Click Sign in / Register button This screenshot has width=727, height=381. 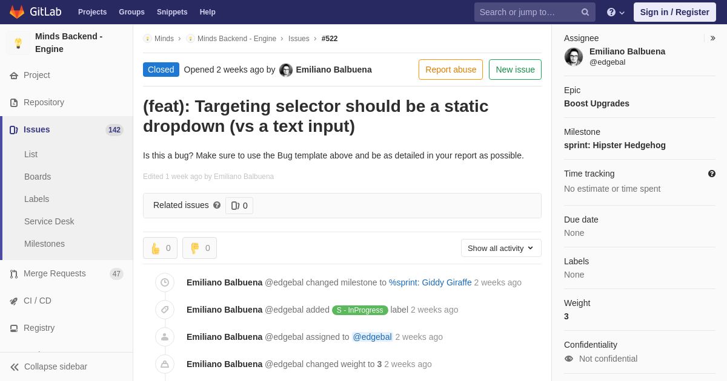coord(674,12)
